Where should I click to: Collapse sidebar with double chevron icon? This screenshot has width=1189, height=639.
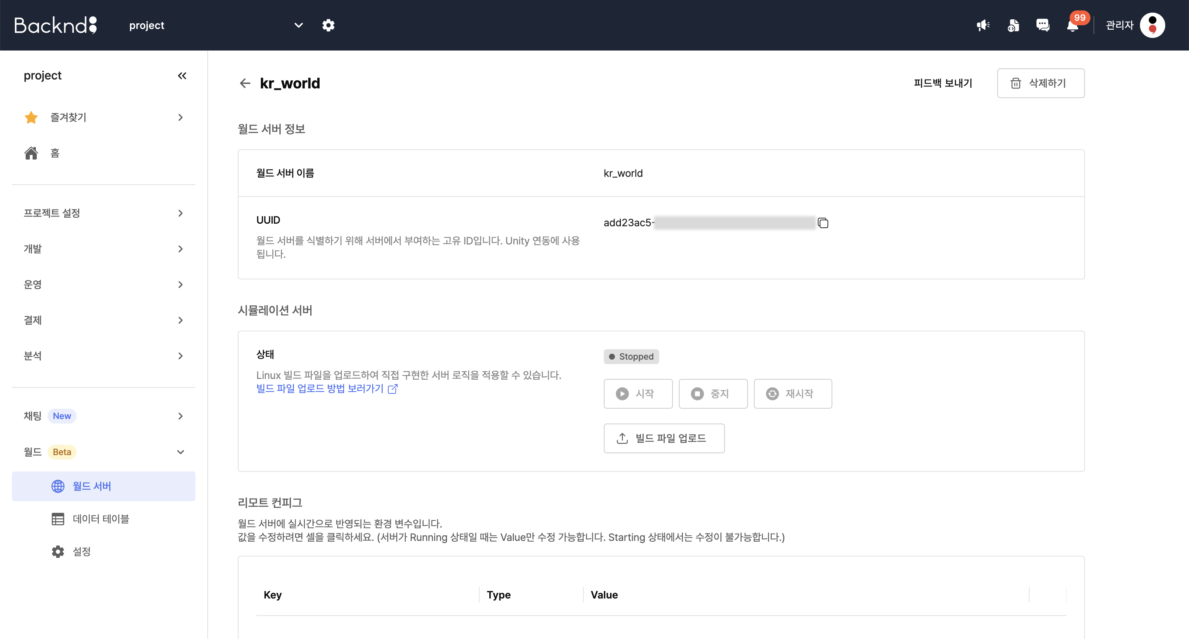click(182, 76)
